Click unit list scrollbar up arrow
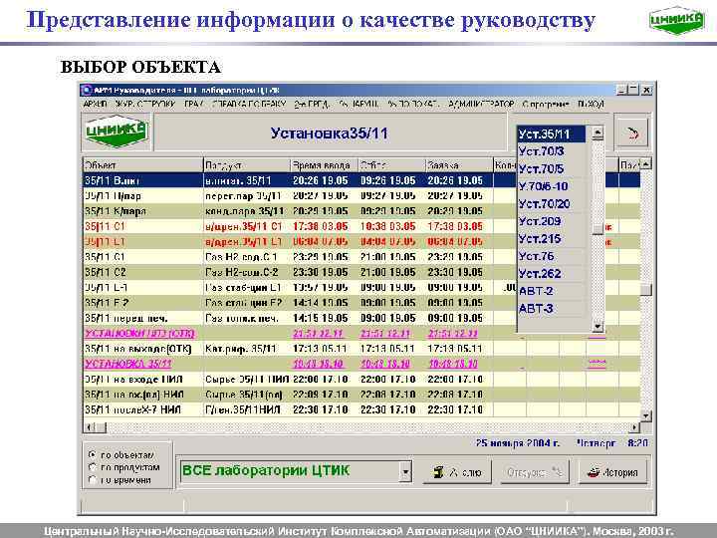Image resolution: width=717 pixels, height=538 pixels. (597, 134)
